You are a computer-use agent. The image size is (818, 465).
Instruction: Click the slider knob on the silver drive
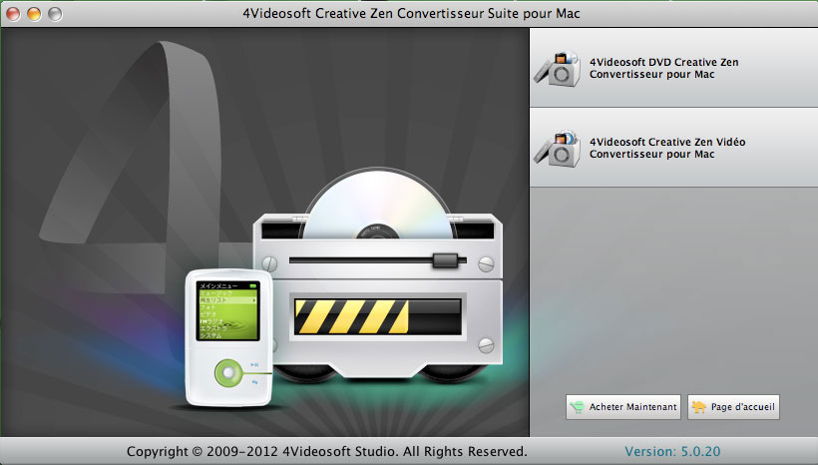(x=445, y=261)
